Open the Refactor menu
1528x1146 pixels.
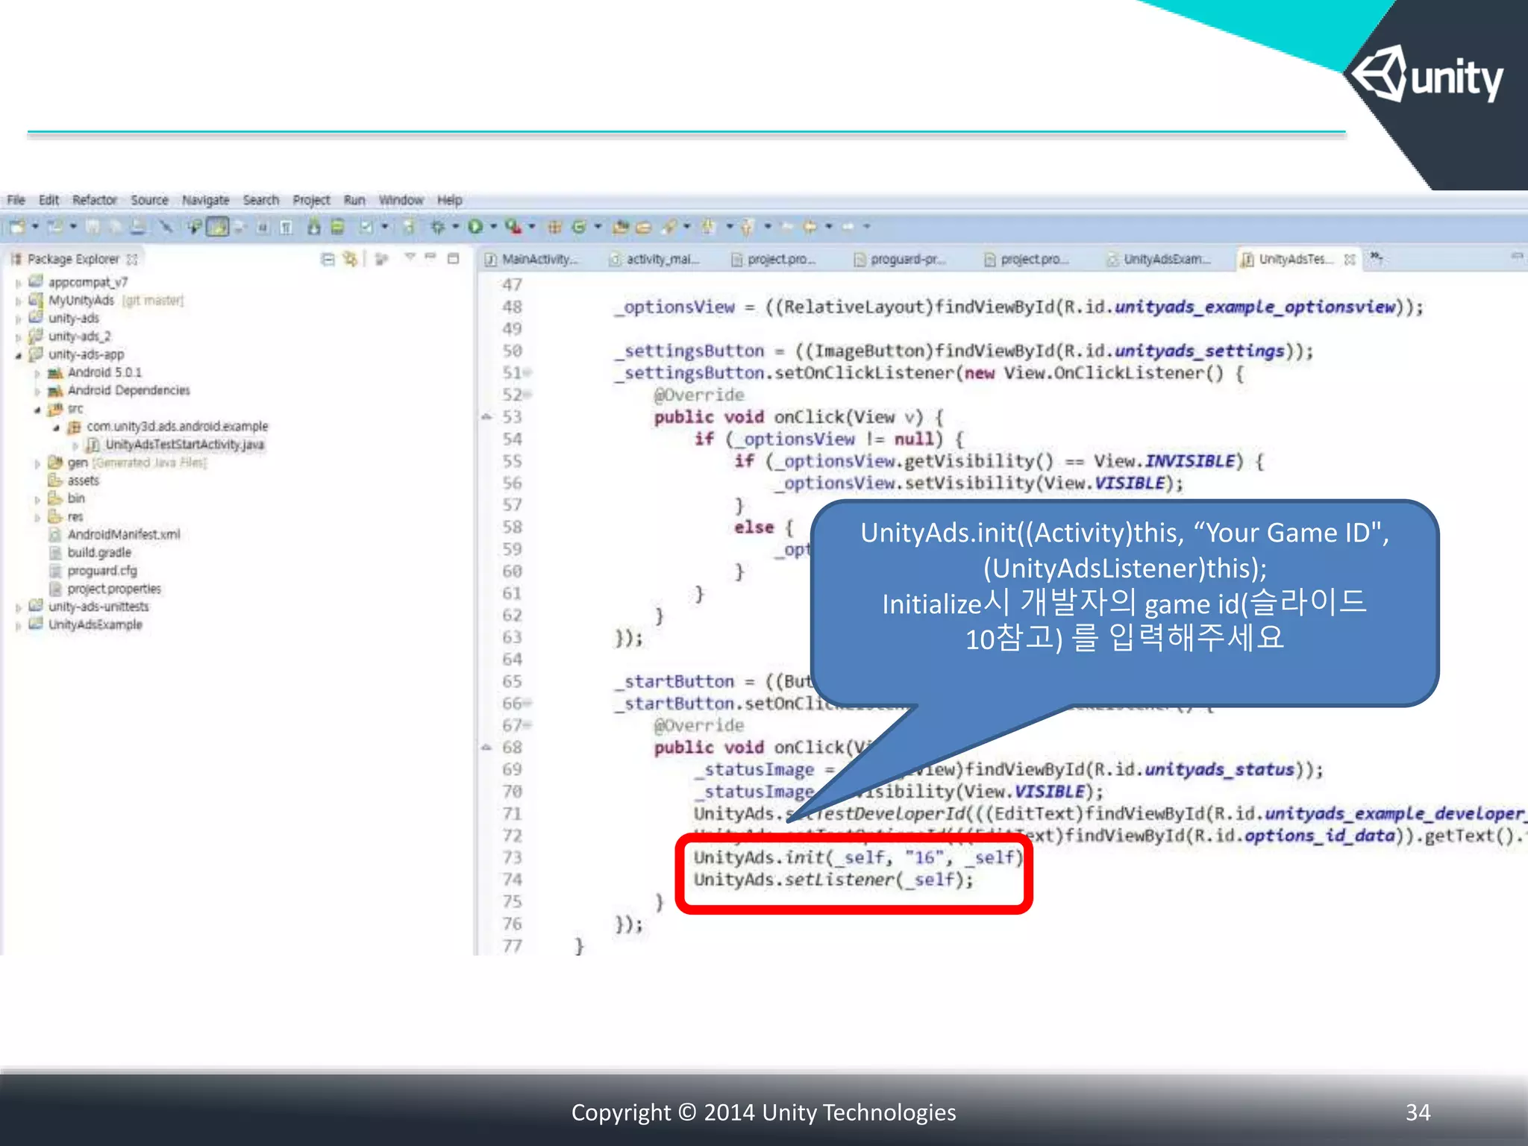[94, 200]
